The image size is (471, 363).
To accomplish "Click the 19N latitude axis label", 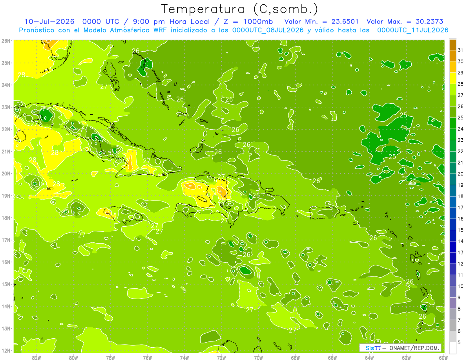I will pos(6,195).
